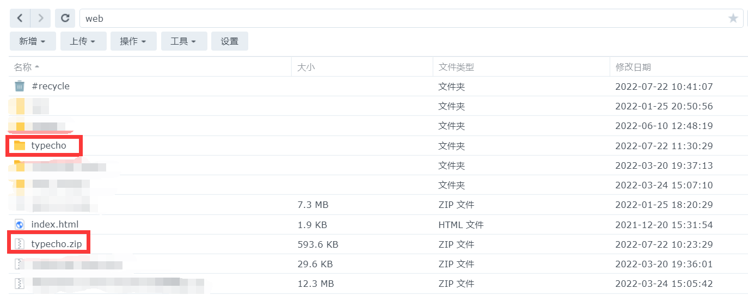Select the 7.3 MB ZIP file row

coord(378,205)
